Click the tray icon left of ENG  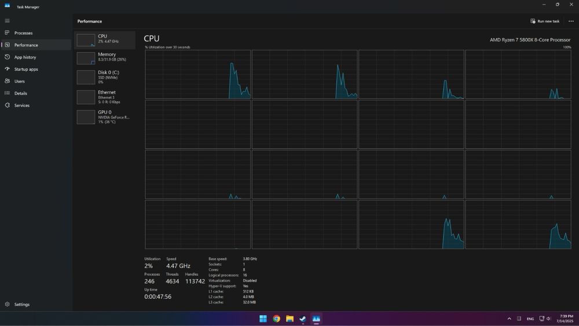pos(519,318)
